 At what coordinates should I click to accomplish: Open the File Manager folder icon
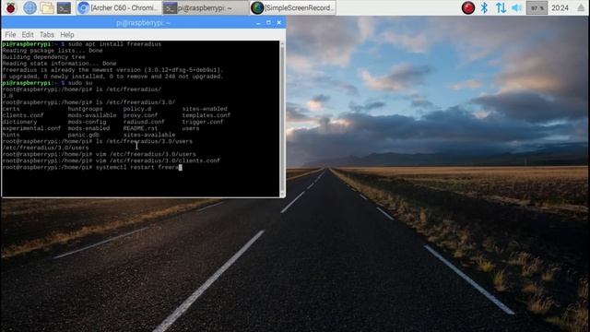47,7
